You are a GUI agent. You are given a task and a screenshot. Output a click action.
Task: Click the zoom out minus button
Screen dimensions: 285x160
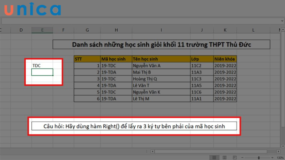click(242, 158)
